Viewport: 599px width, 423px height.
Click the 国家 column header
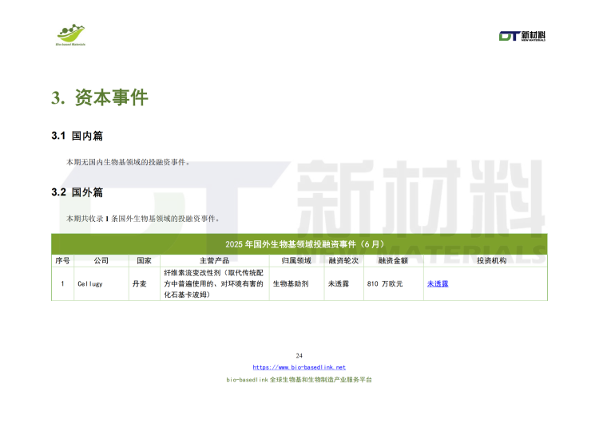144,260
